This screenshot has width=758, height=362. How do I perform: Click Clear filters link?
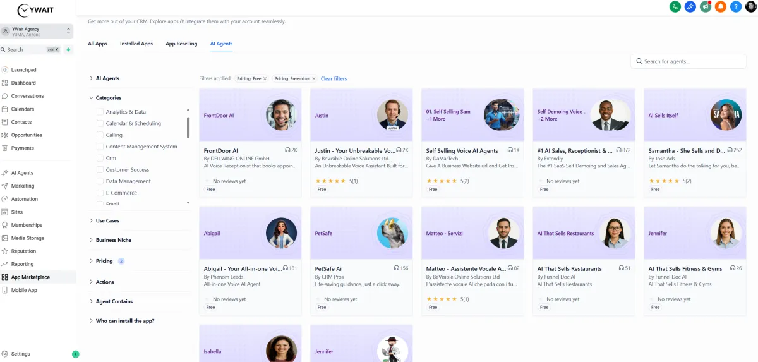point(334,78)
